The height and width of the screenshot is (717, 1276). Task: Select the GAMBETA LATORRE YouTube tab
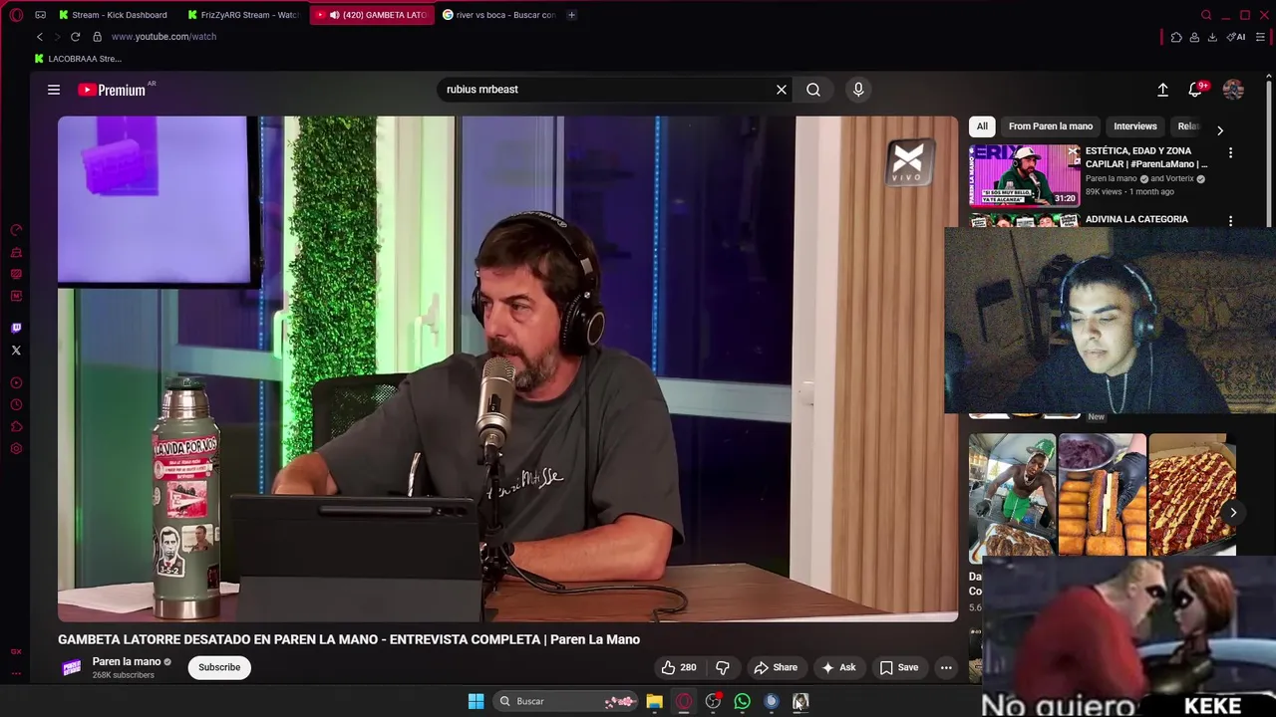pos(373,15)
